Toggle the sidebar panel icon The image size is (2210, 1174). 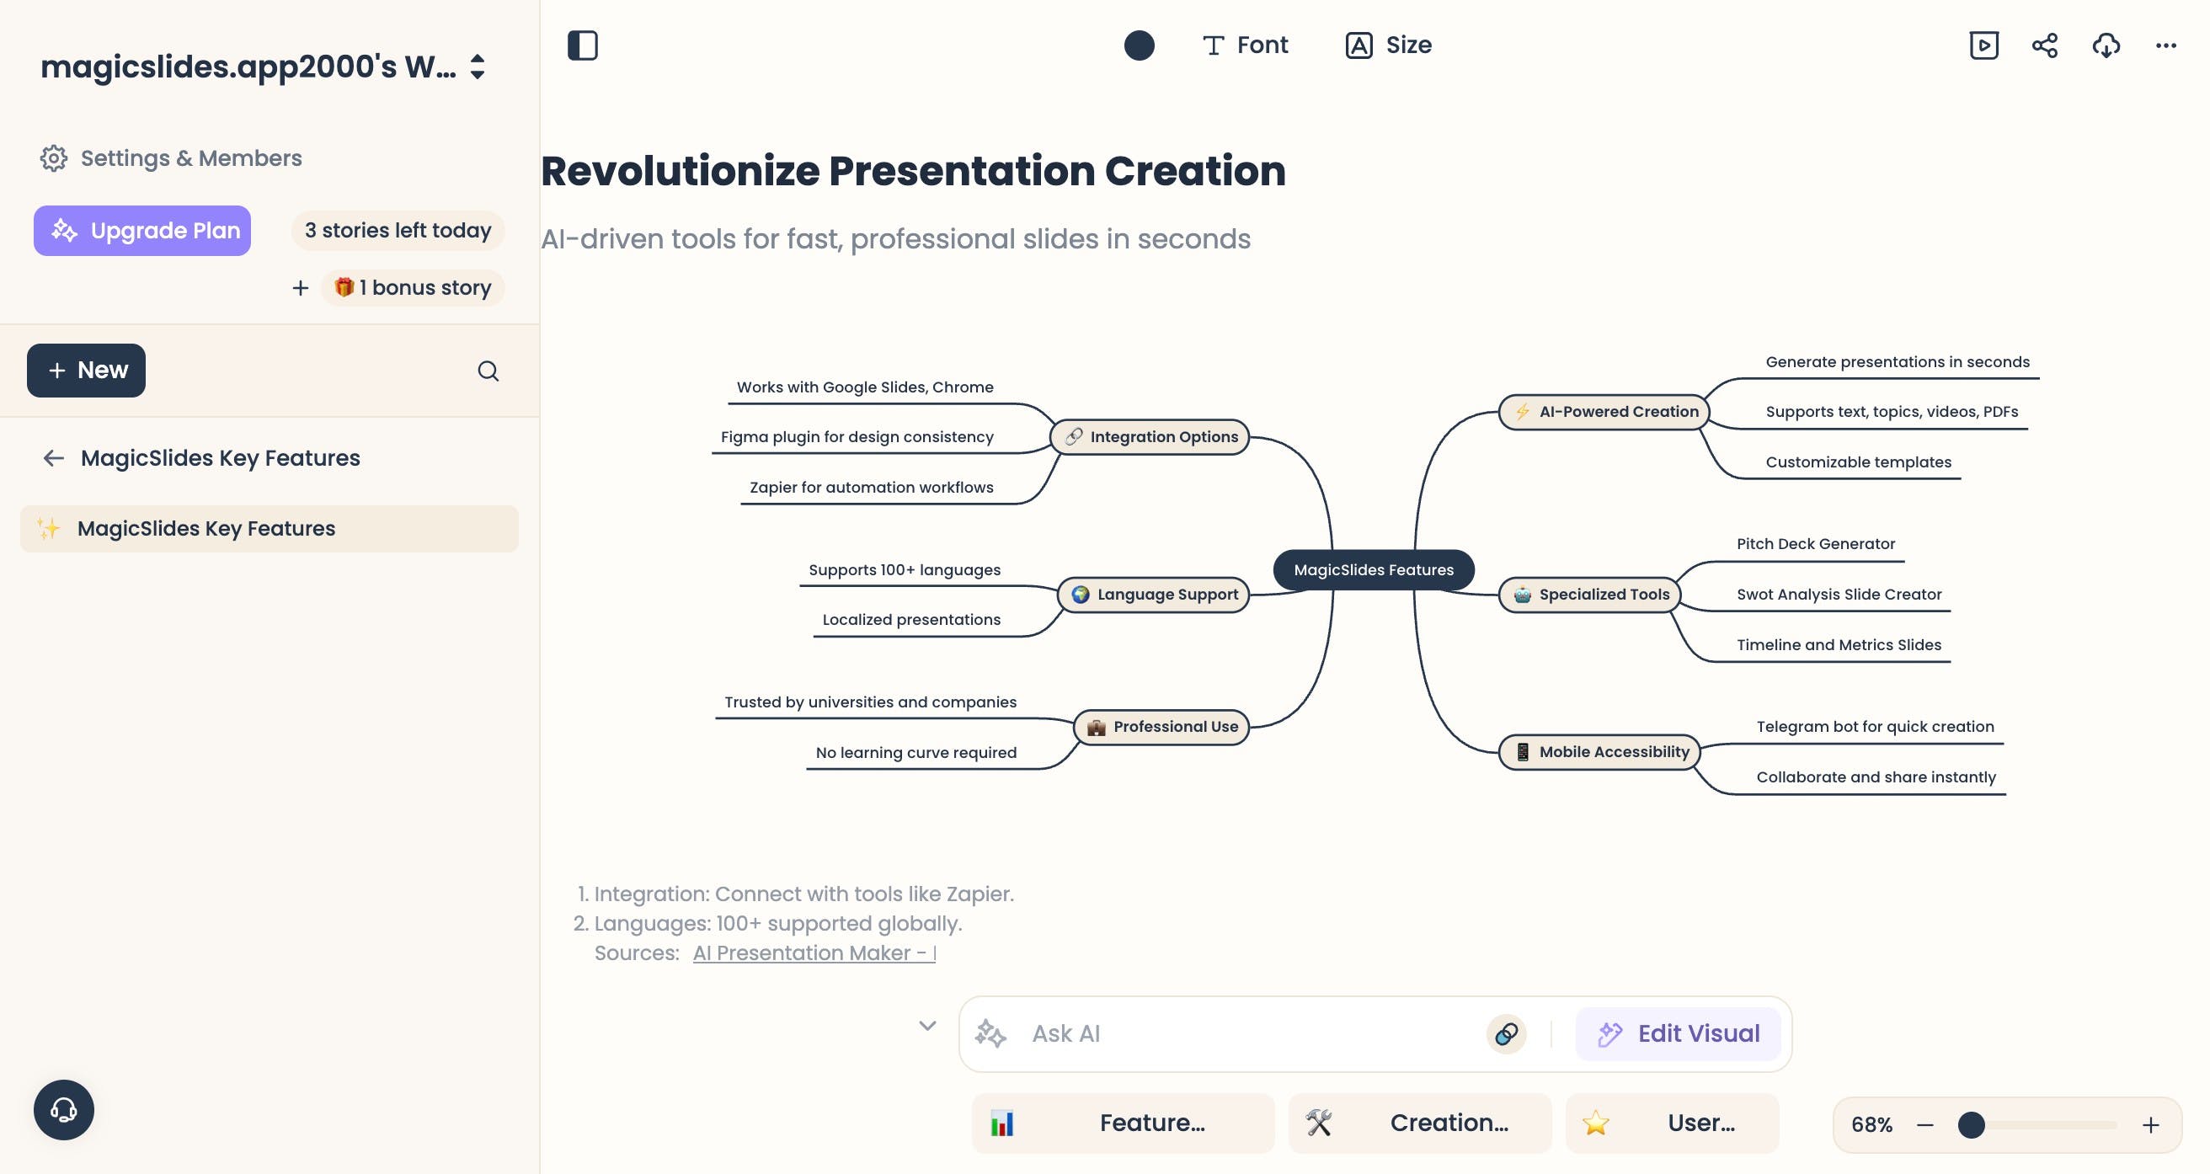pos(583,45)
